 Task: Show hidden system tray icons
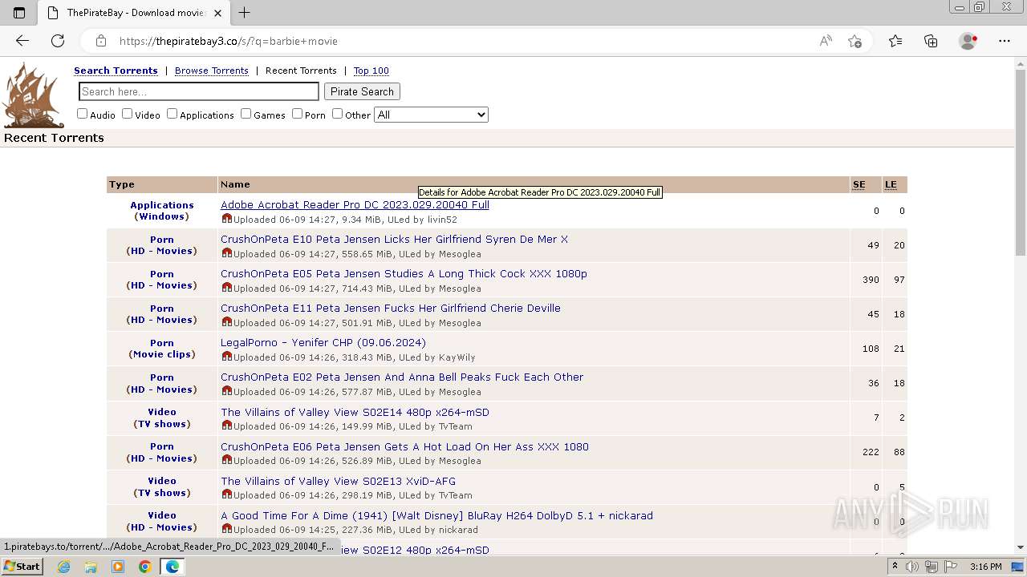[895, 566]
